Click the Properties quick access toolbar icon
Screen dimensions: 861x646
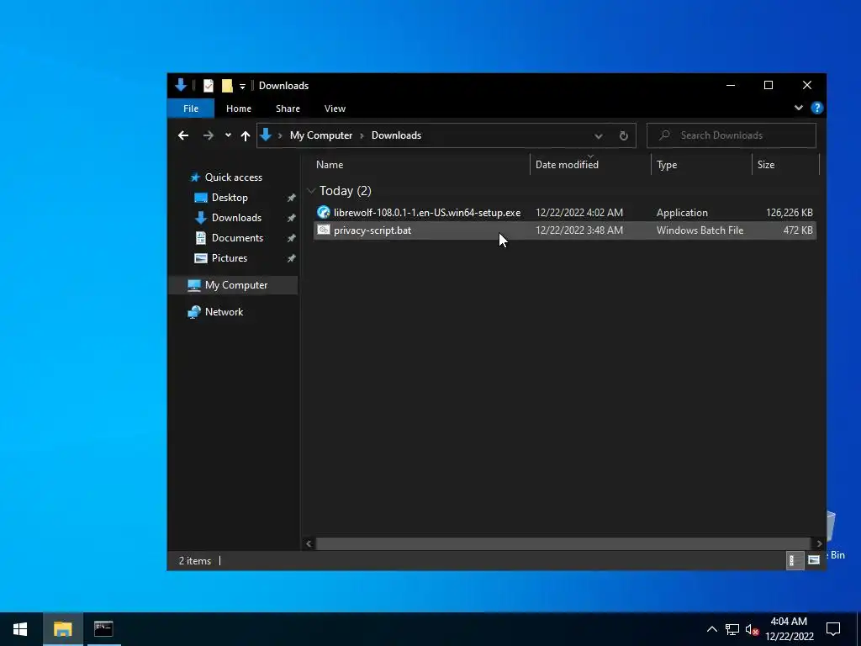click(x=209, y=86)
